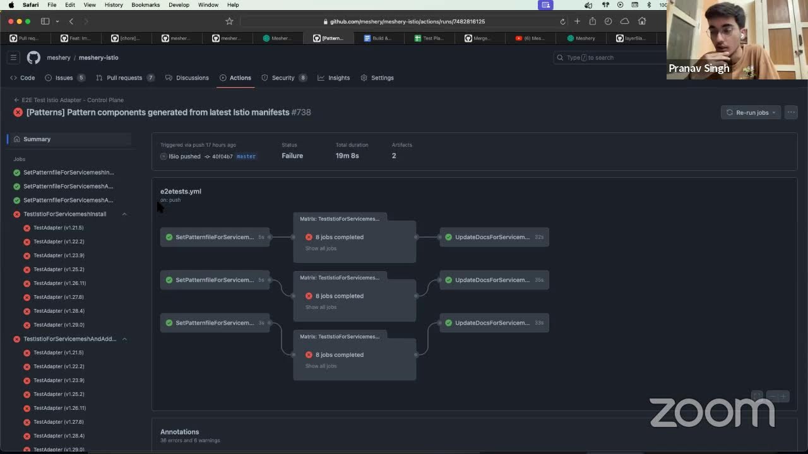Open the run's three-dot options menu
Viewport: 808px width, 454px height.
point(791,112)
